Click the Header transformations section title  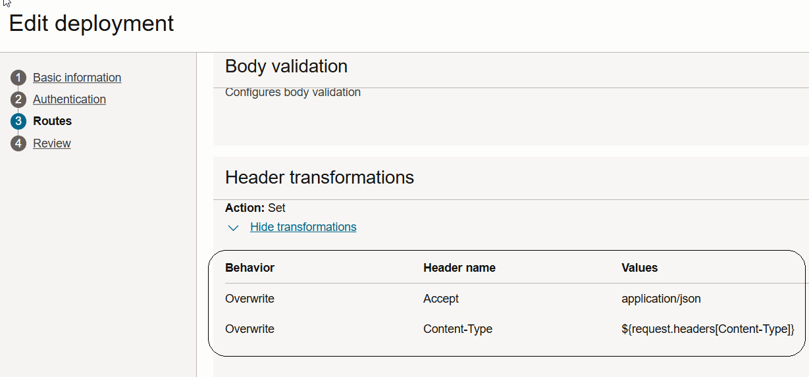point(319,177)
